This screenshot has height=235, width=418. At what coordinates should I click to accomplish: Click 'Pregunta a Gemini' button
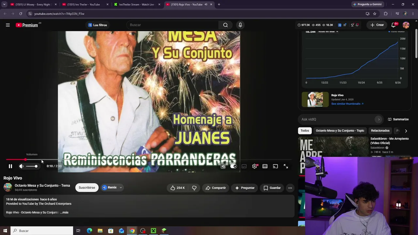(367, 4)
